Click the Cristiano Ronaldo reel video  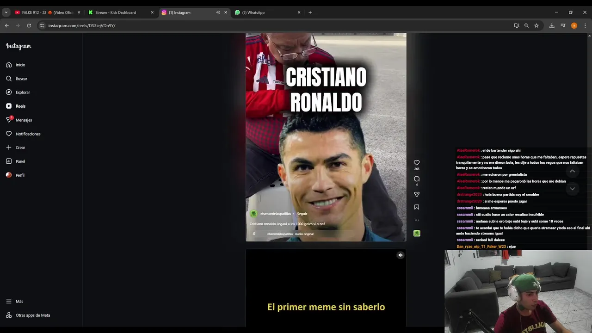coord(326,137)
